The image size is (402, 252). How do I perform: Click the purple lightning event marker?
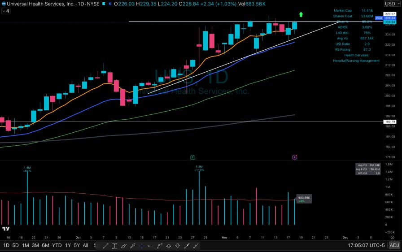295,157
